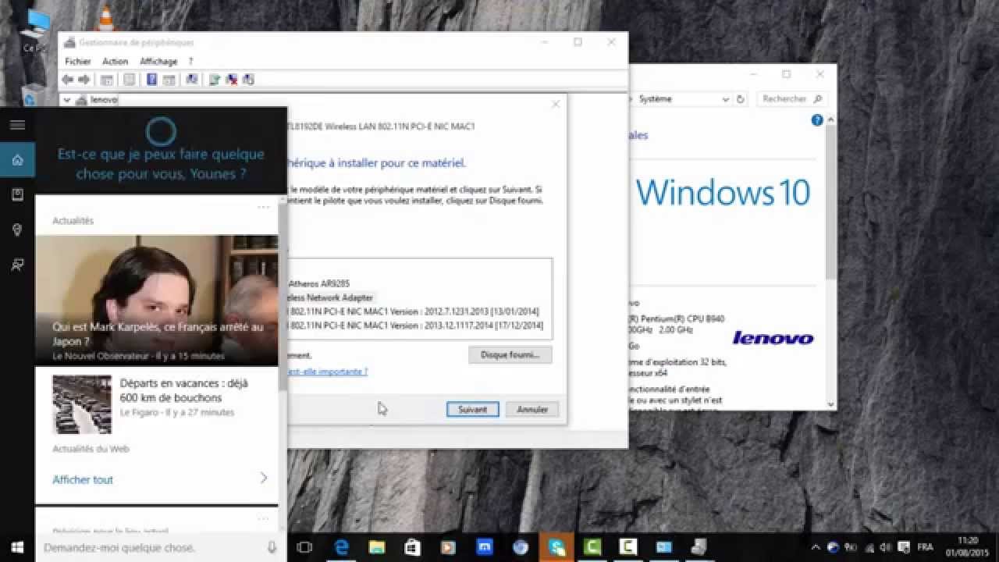Collapse the lenovo tree node arrow

click(x=66, y=100)
